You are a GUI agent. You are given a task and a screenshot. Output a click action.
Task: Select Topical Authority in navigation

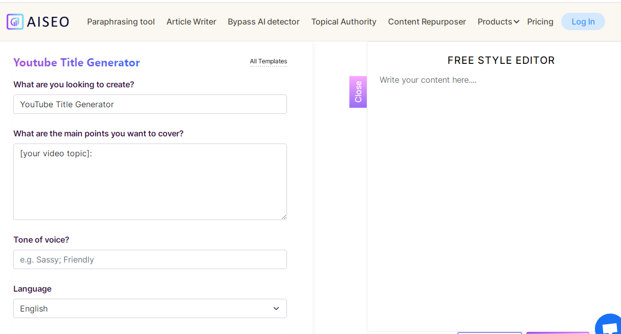click(x=344, y=21)
